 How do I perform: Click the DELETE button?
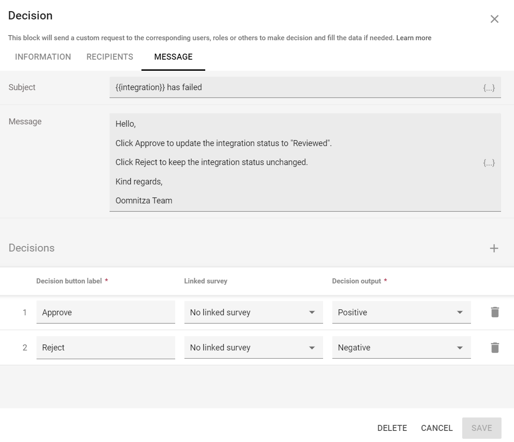(x=392, y=428)
